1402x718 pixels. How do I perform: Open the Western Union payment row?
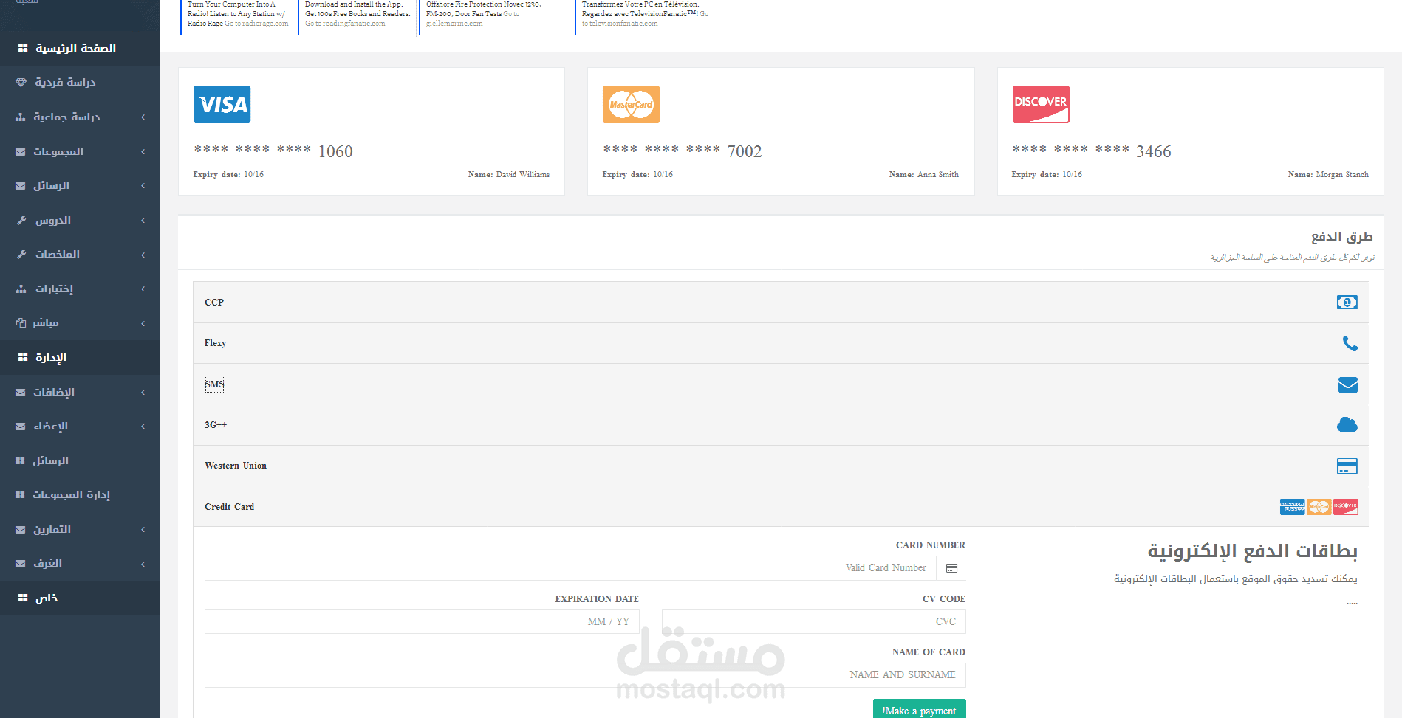pyautogui.click(x=781, y=466)
